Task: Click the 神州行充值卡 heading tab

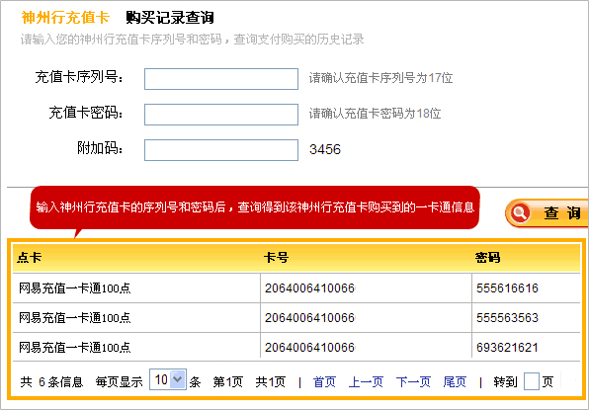Action: point(65,18)
